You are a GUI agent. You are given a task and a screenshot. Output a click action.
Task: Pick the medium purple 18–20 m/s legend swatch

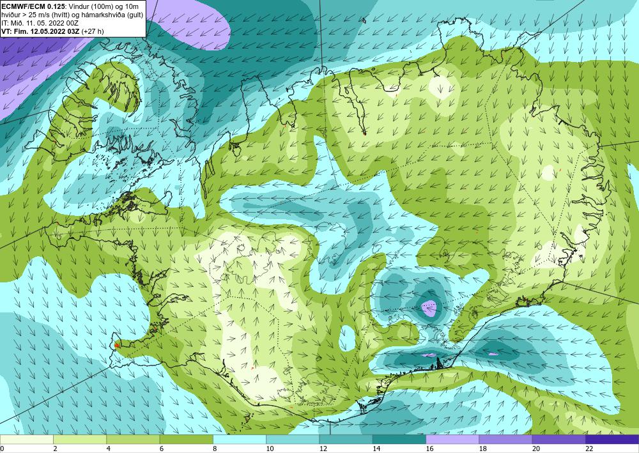(505, 440)
